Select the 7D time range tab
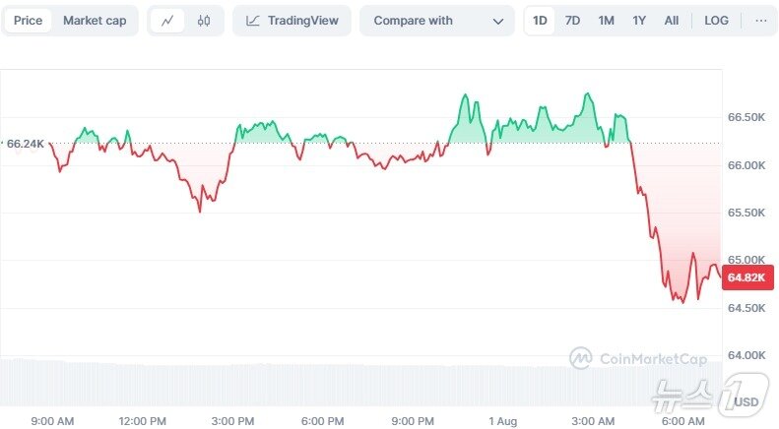 click(x=572, y=21)
